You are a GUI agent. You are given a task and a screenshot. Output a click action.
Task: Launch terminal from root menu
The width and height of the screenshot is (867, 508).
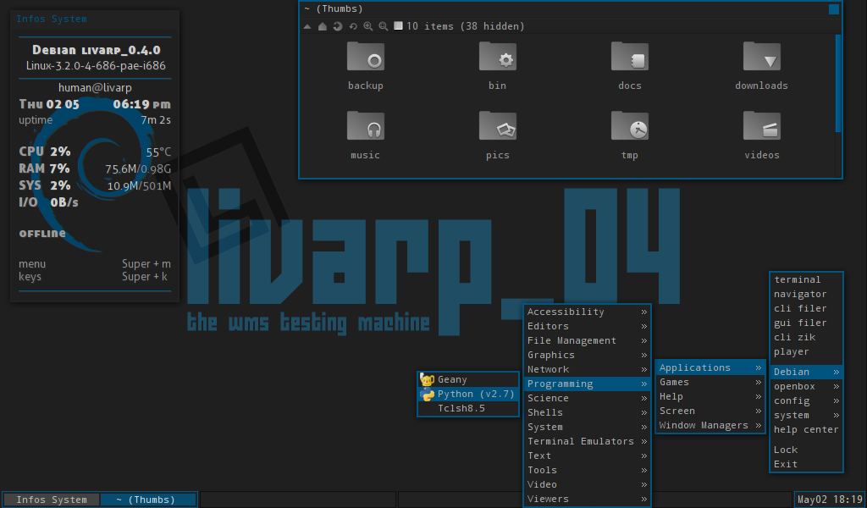click(806, 279)
